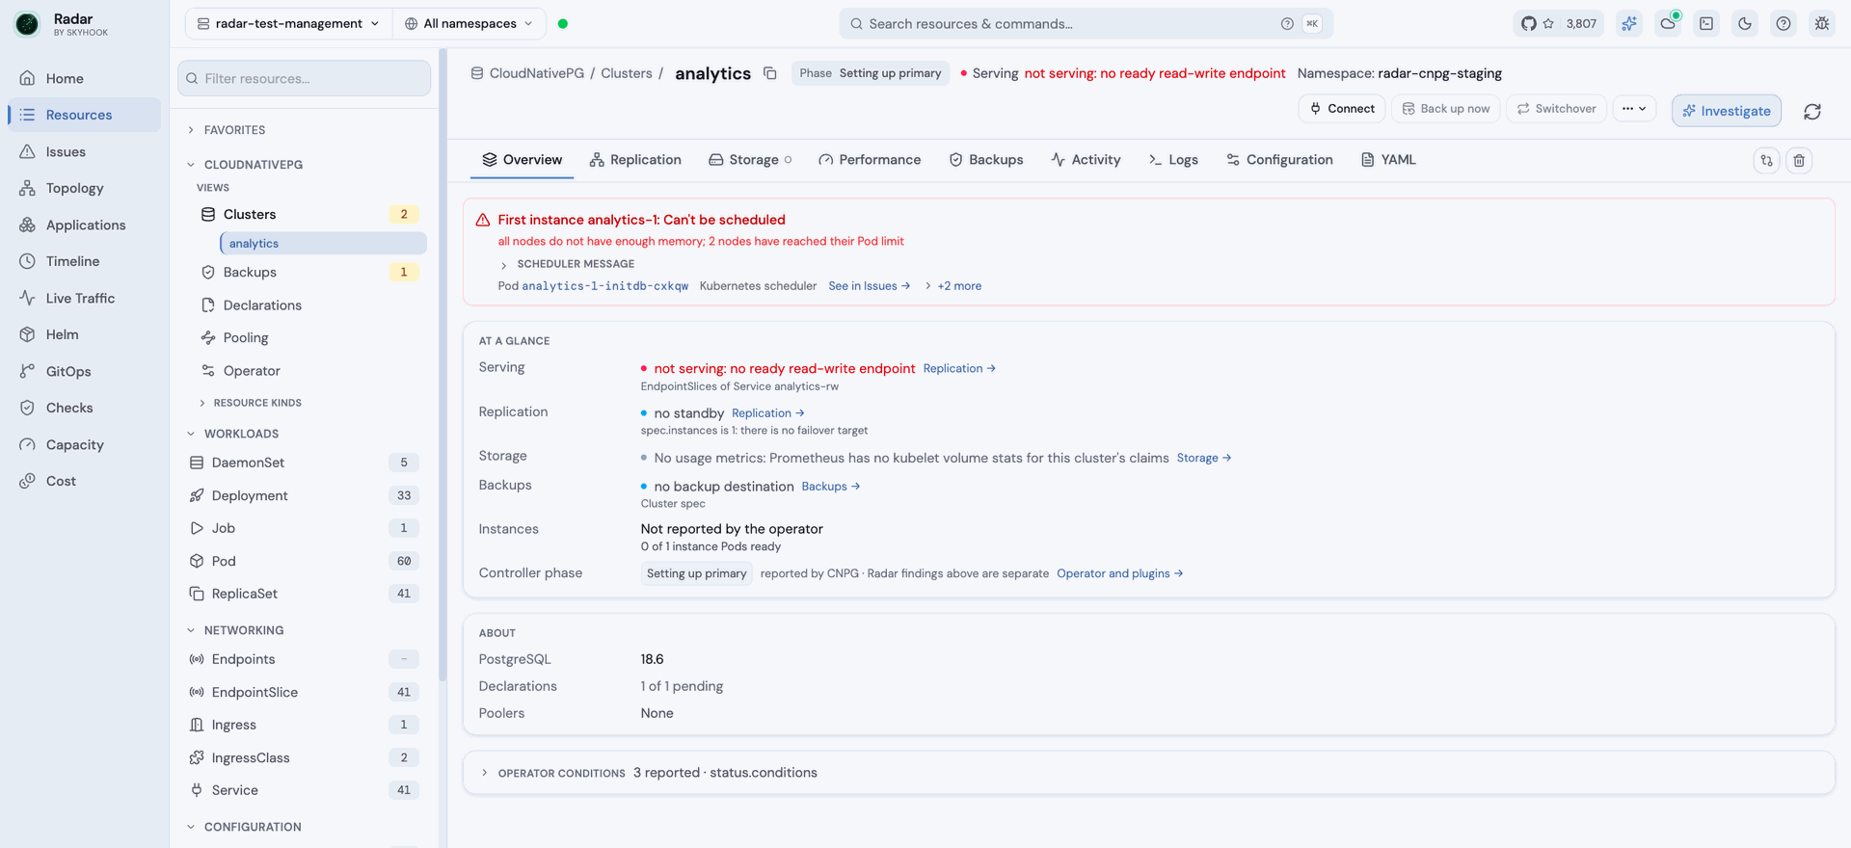Delete the cluster using the trash icon
Viewport: 1851px width, 848px height.
[1799, 160]
